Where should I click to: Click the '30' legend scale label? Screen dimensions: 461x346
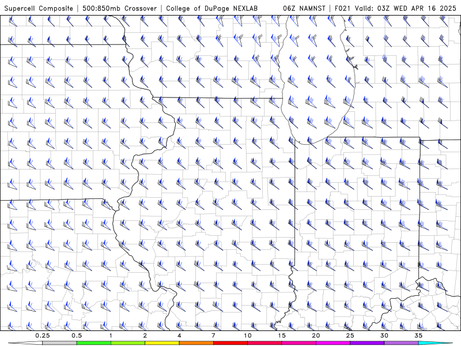pyautogui.click(x=384, y=336)
